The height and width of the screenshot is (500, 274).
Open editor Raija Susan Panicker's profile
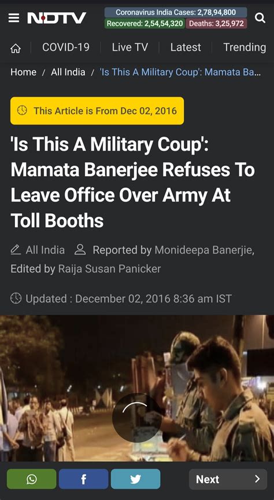(109, 269)
